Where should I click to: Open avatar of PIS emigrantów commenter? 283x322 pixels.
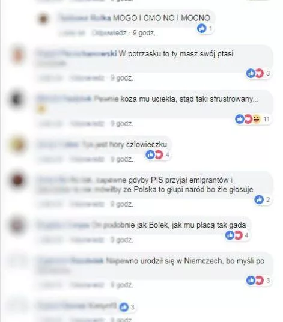click(x=18, y=181)
